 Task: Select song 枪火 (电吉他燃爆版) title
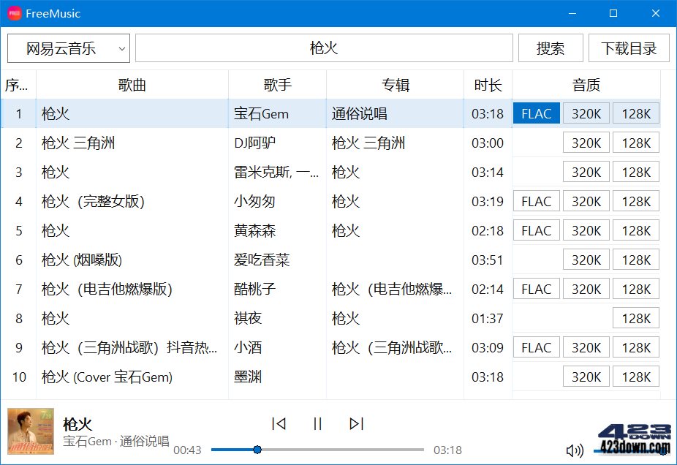(x=107, y=289)
